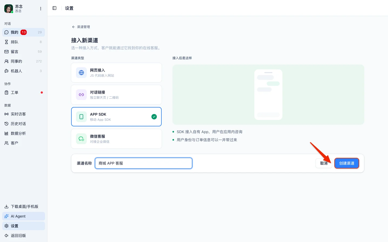388x242 pixels.
Task: Open the 工单 section
Action: pos(23,92)
